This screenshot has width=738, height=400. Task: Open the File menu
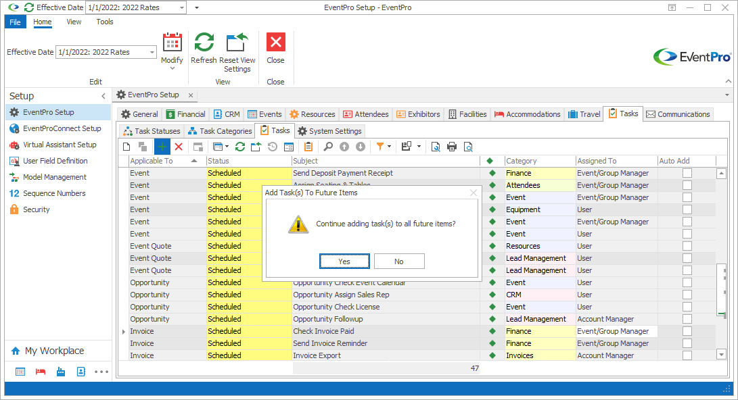click(x=15, y=22)
